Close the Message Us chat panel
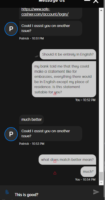105x200 pixels. click(96, 1)
